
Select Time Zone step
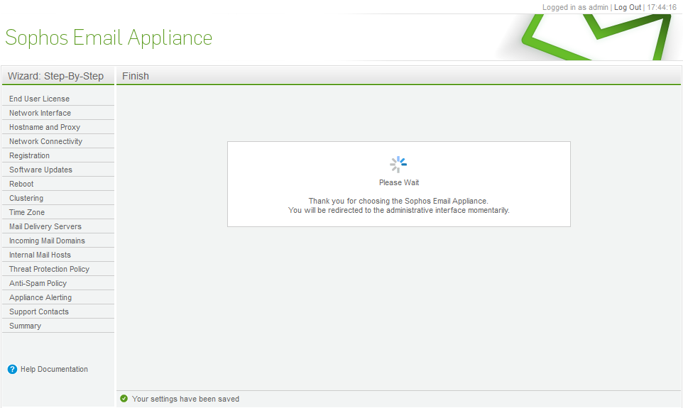click(27, 212)
